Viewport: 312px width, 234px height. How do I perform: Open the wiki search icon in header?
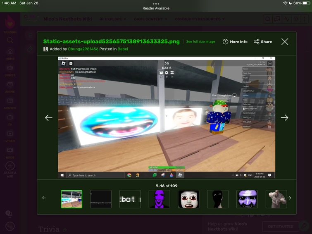[268, 19]
